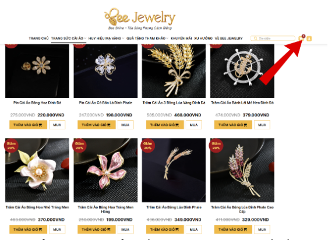328x240 pixels.
Task: Click MUA for the 370.000VND flower brooch
Action: [x=57, y=230]
